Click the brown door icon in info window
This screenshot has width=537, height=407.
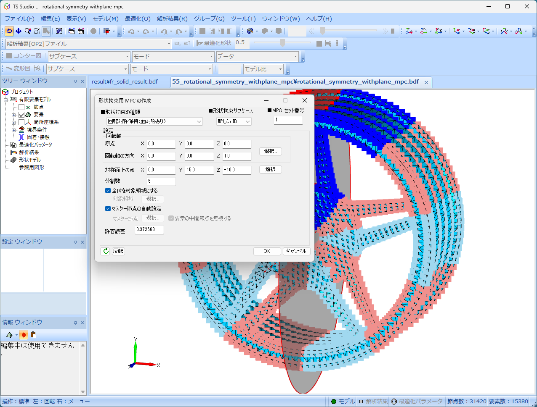(x=32, y=335)
